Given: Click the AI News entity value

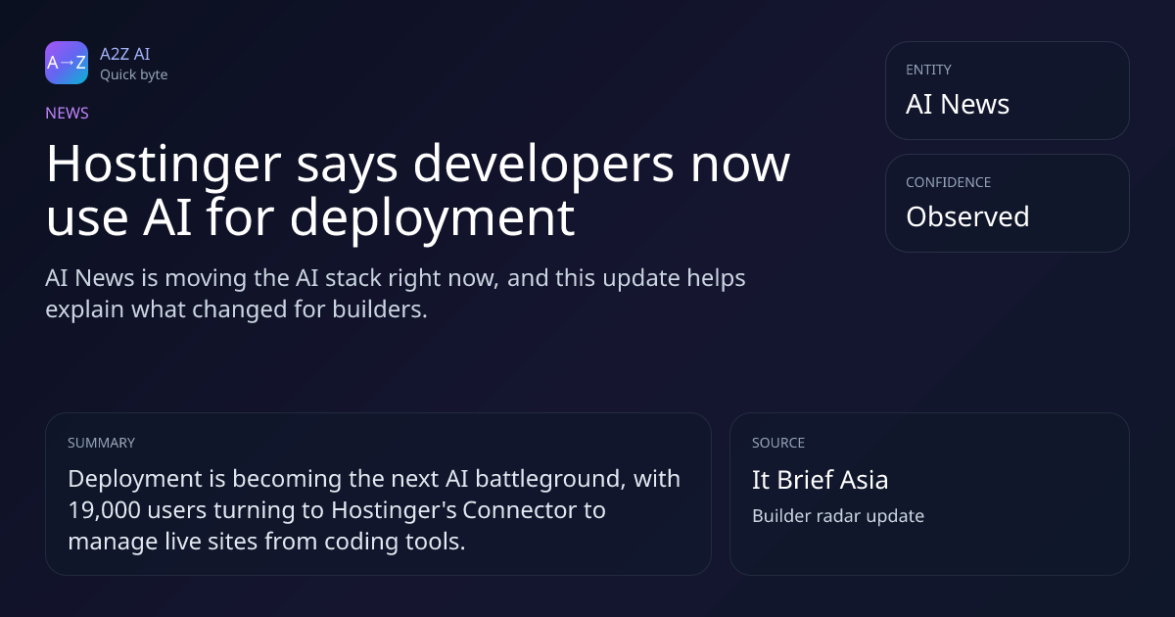Looking at the screenshot, I should [958, 104].
